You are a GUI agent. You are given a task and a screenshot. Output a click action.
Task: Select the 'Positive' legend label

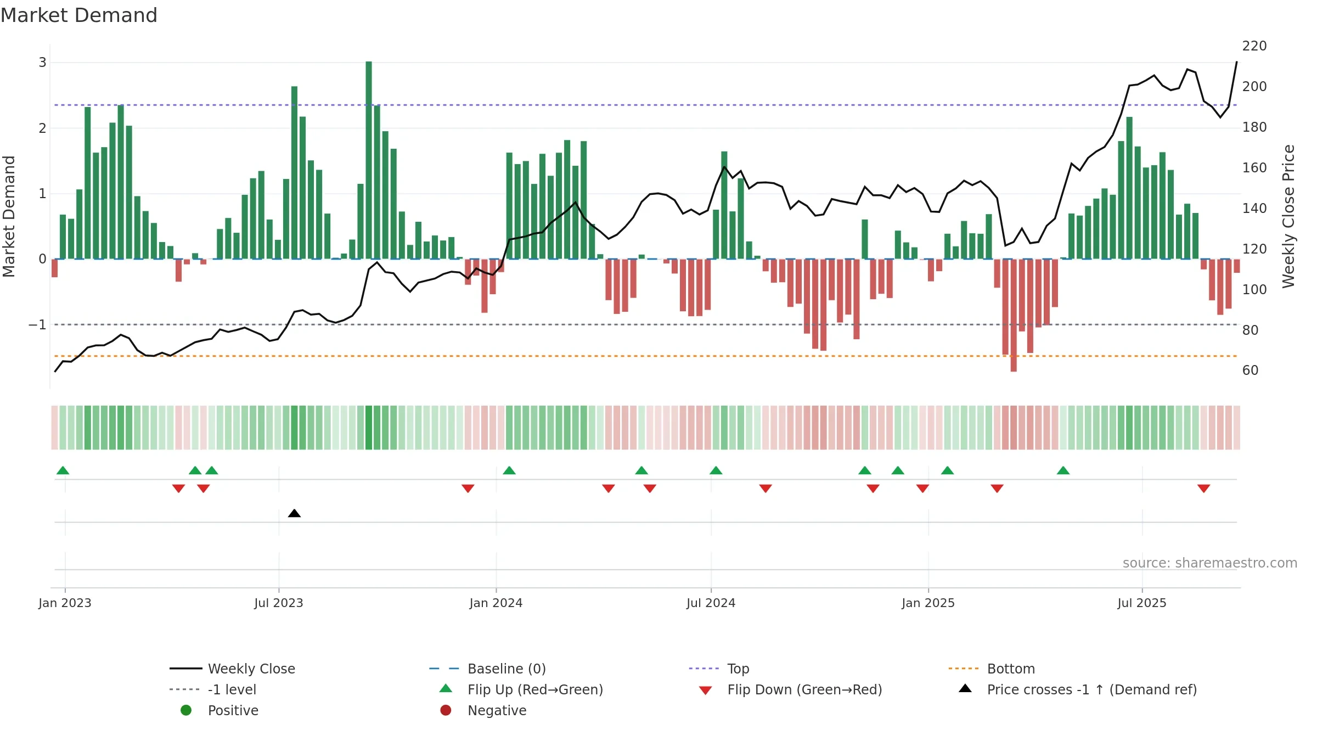(x=233, y=710)
